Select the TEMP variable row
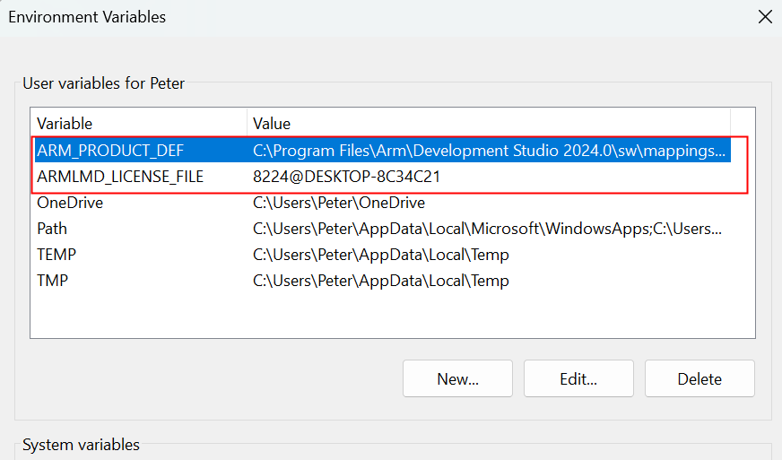This screenshot has width=782, height=460. [x=56, y=255]
